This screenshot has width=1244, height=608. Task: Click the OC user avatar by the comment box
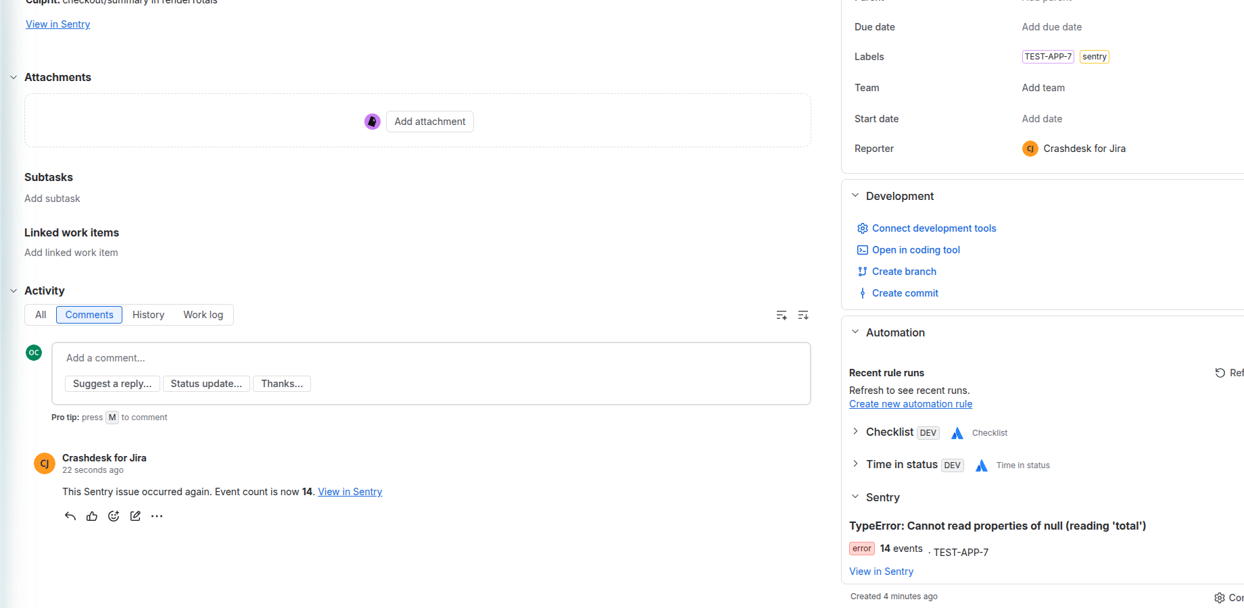[x=34, y=353]
